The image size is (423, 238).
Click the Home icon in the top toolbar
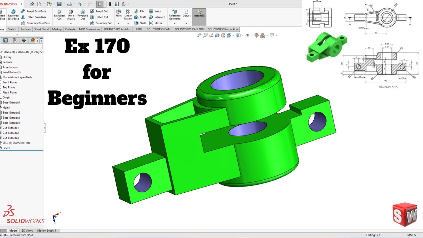coord(32,4)
